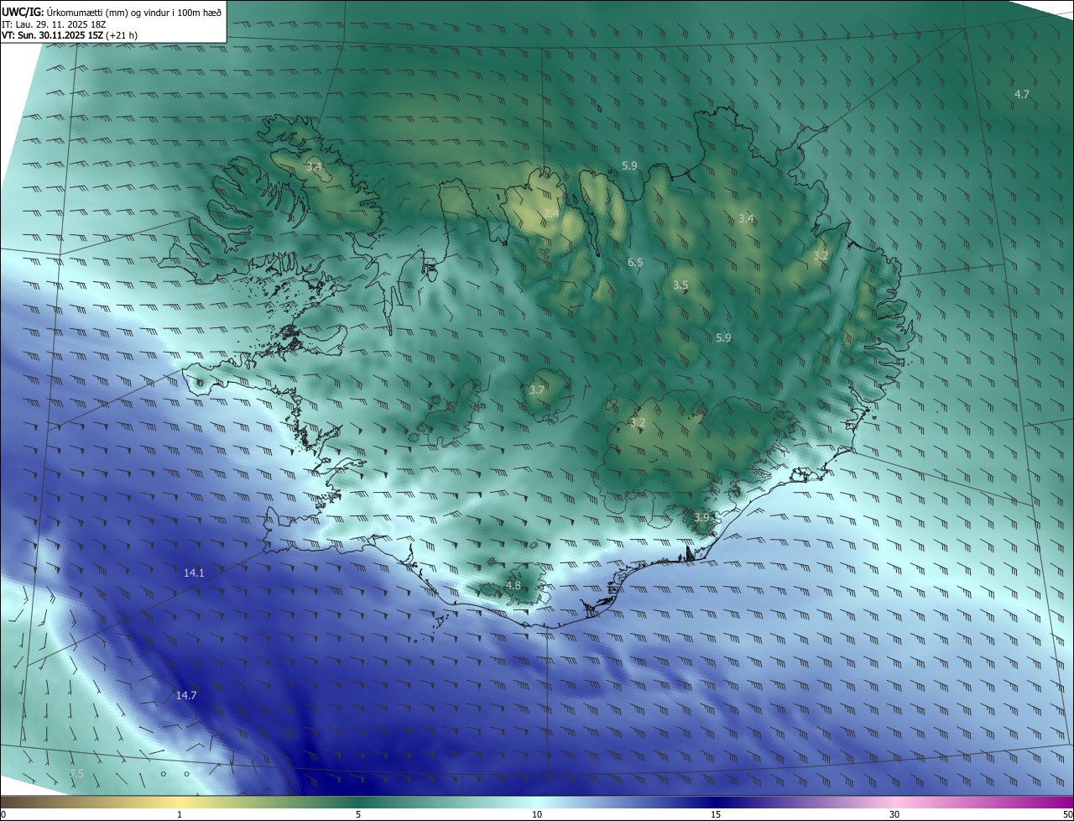Click the color scale label '50'
1074x821 pixels.
coord(1067,814)
